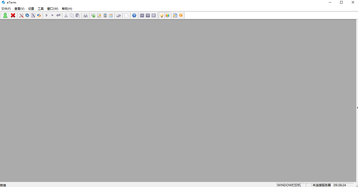Maximize the eTerm window
The image size is (358, 187).
pyautogui.click(x=341, y=3)
